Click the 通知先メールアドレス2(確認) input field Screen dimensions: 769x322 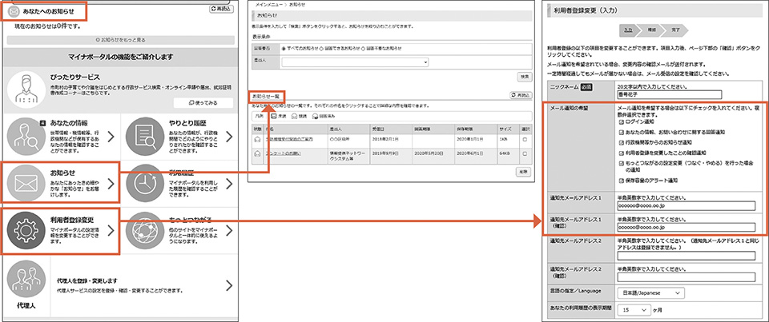point(686,277)
